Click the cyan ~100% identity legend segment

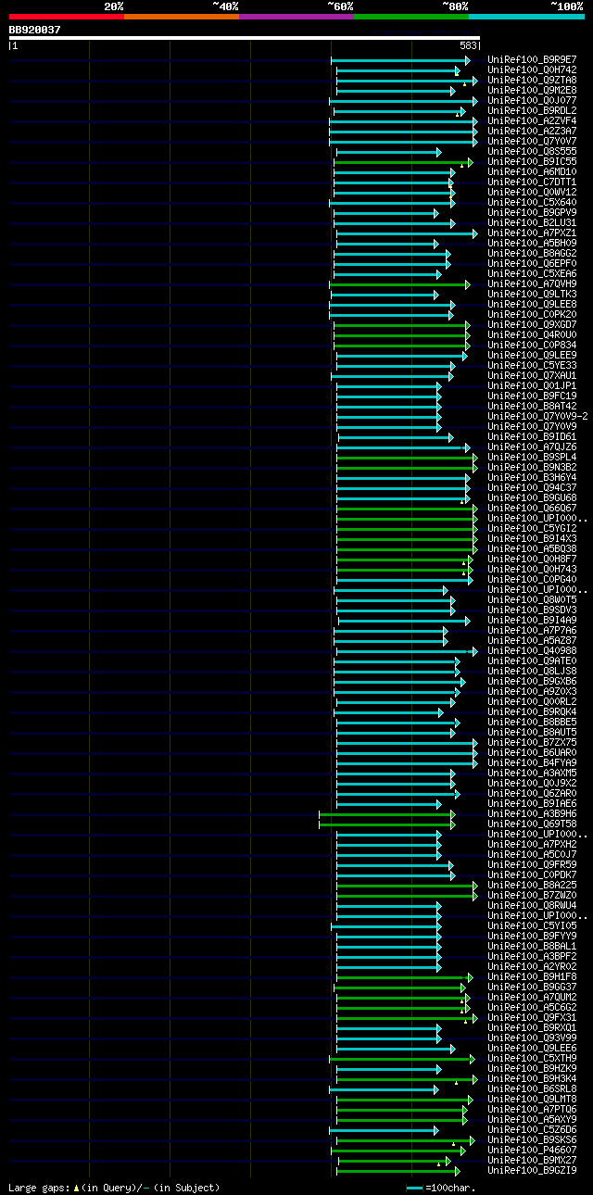(x=525, y=17)
